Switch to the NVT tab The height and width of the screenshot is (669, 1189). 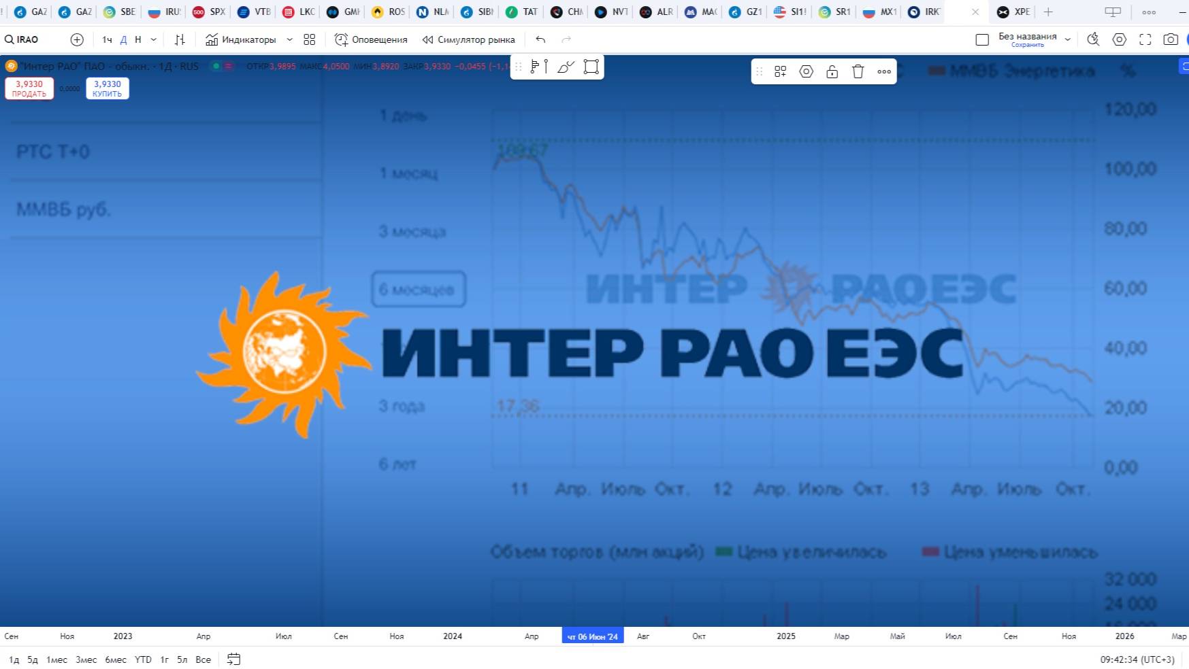611,12
